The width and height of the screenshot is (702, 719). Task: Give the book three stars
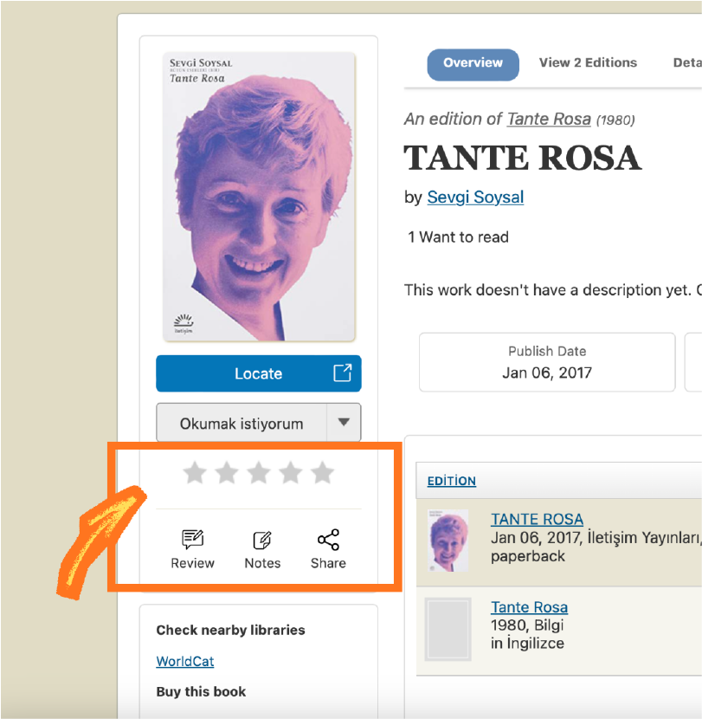click(x=259, y=473)
